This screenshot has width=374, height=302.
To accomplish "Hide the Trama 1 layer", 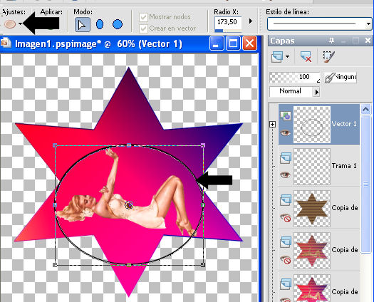I will point(285,175).
